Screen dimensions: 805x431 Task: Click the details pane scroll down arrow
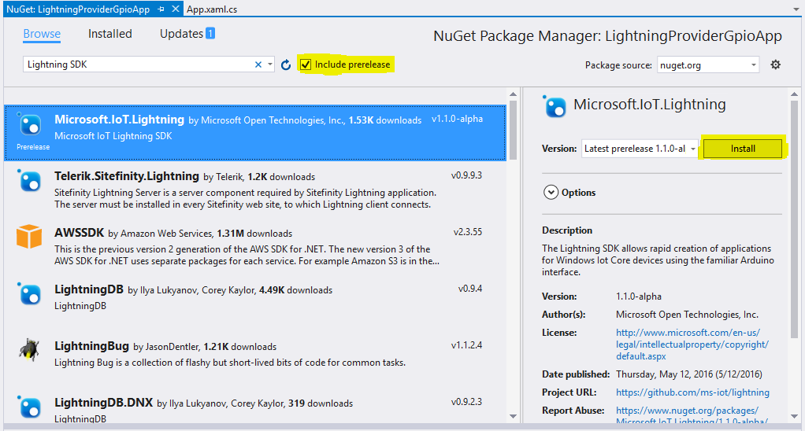tap(794, 416)
